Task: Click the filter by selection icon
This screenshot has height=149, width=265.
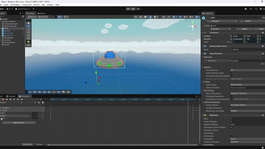Action: tap(35, 103)
